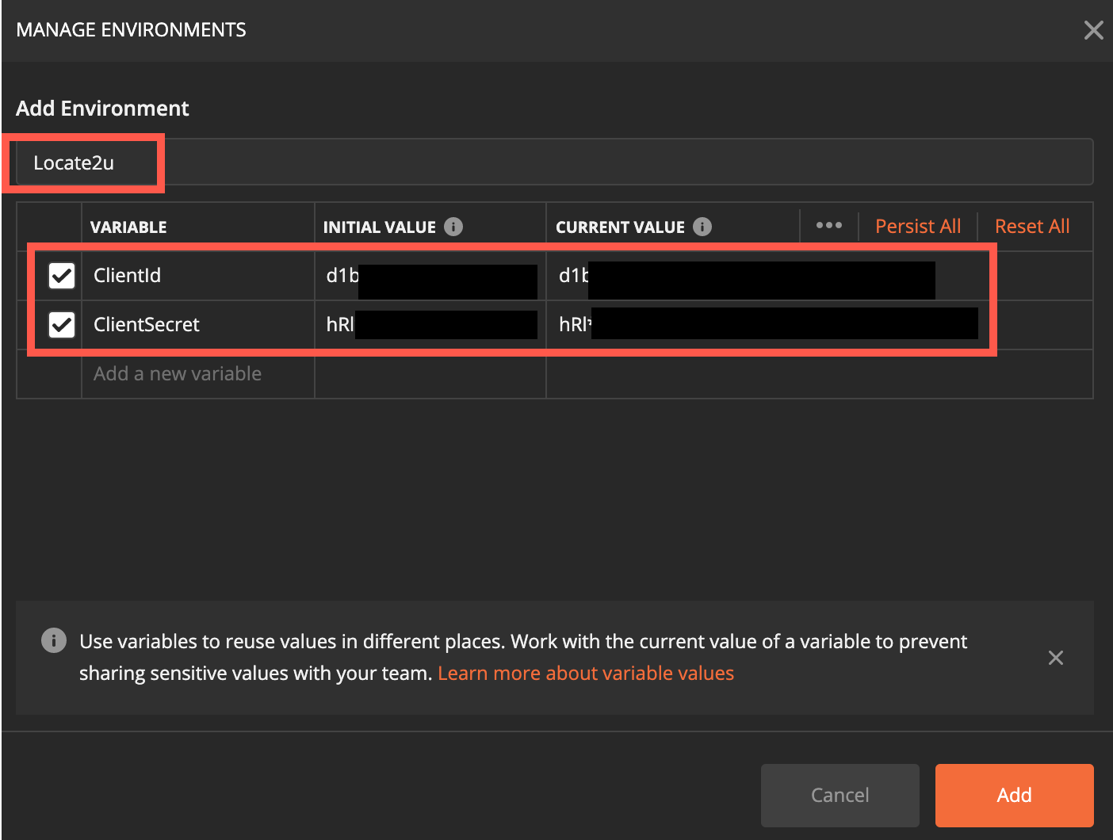
Task: Dismiss the variable values info banner
Action: coord(1055,658)
